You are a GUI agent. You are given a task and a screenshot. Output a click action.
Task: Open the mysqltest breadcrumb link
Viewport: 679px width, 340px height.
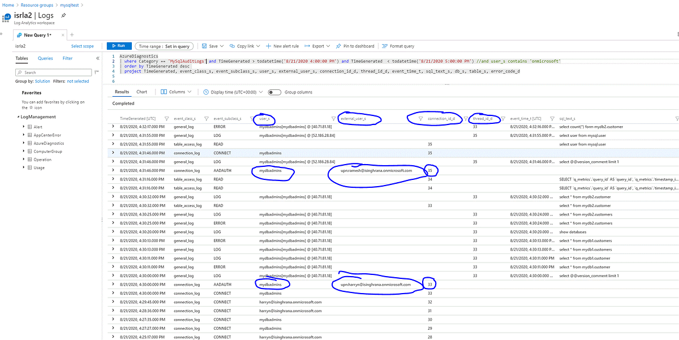[70, 5]
